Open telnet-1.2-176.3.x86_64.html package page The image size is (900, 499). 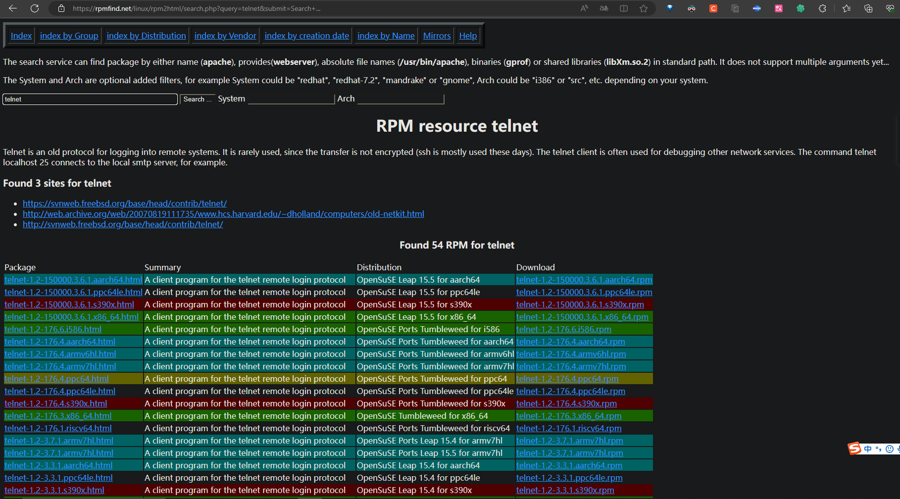click(58, 416)
